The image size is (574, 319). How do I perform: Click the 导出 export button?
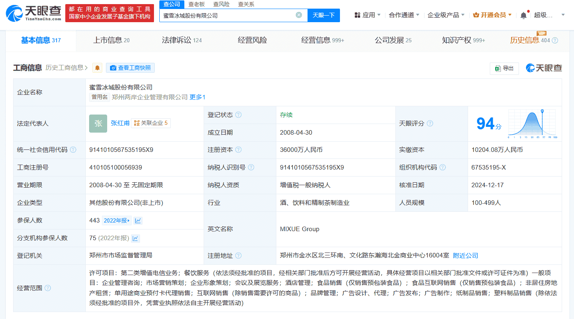tap(504, 68)
